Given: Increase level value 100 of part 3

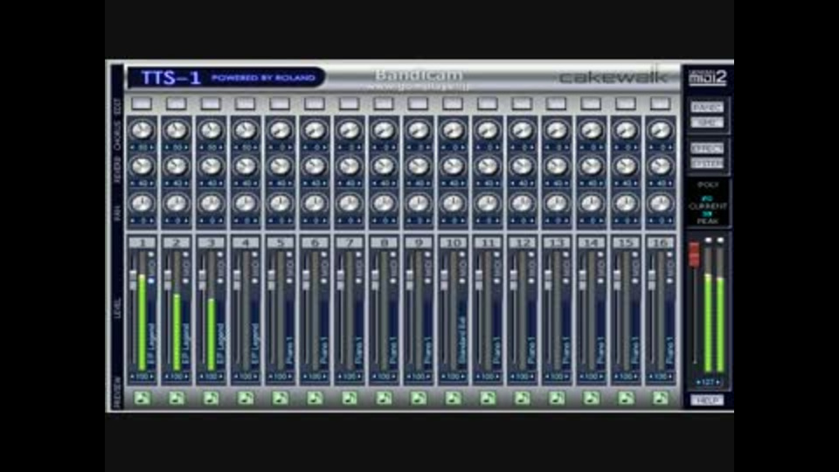Looking at the screenshot, I should click(x=221, y=377).
